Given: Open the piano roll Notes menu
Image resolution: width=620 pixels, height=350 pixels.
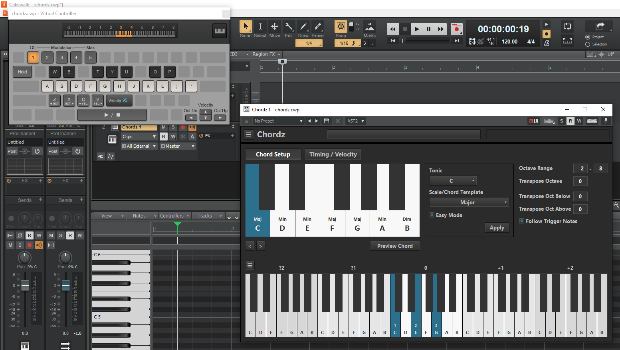Looking at the screenshot, I should 143,216.
